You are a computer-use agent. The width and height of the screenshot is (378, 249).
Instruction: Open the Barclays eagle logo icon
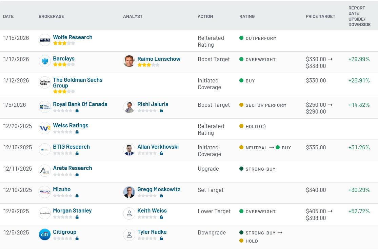pyautogui.click(x=45, y=61)
